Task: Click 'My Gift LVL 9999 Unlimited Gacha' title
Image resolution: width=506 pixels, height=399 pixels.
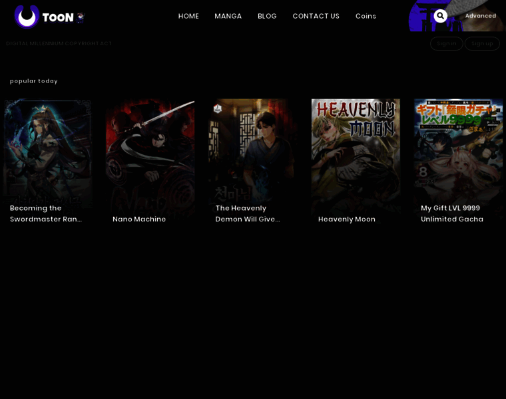Action: (x=452, y=213)
